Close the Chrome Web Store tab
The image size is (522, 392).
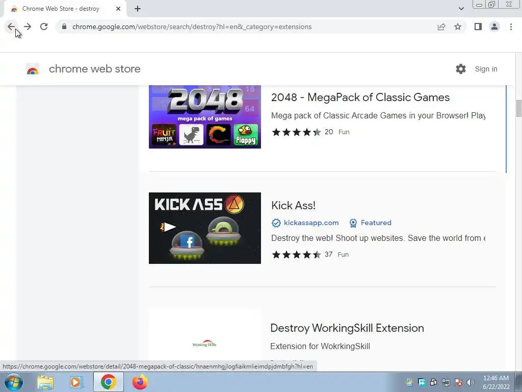click(118, 9)
